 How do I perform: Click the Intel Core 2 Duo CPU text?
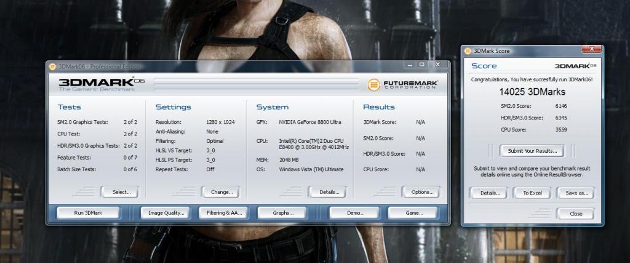(314, 144)
